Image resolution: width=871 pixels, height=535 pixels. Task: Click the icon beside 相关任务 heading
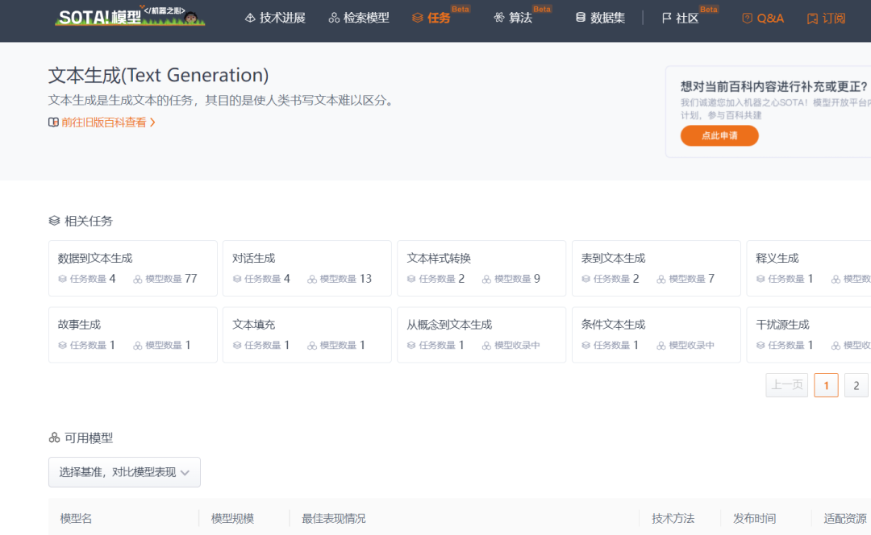tap(53, 220)
